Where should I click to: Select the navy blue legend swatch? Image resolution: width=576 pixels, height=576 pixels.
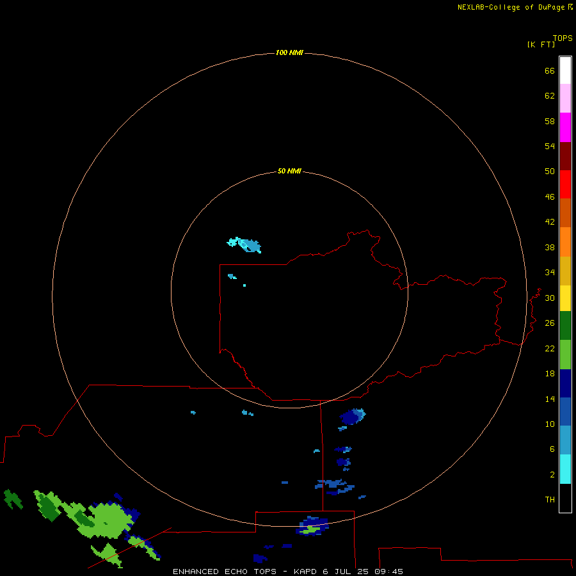point(565,383)
